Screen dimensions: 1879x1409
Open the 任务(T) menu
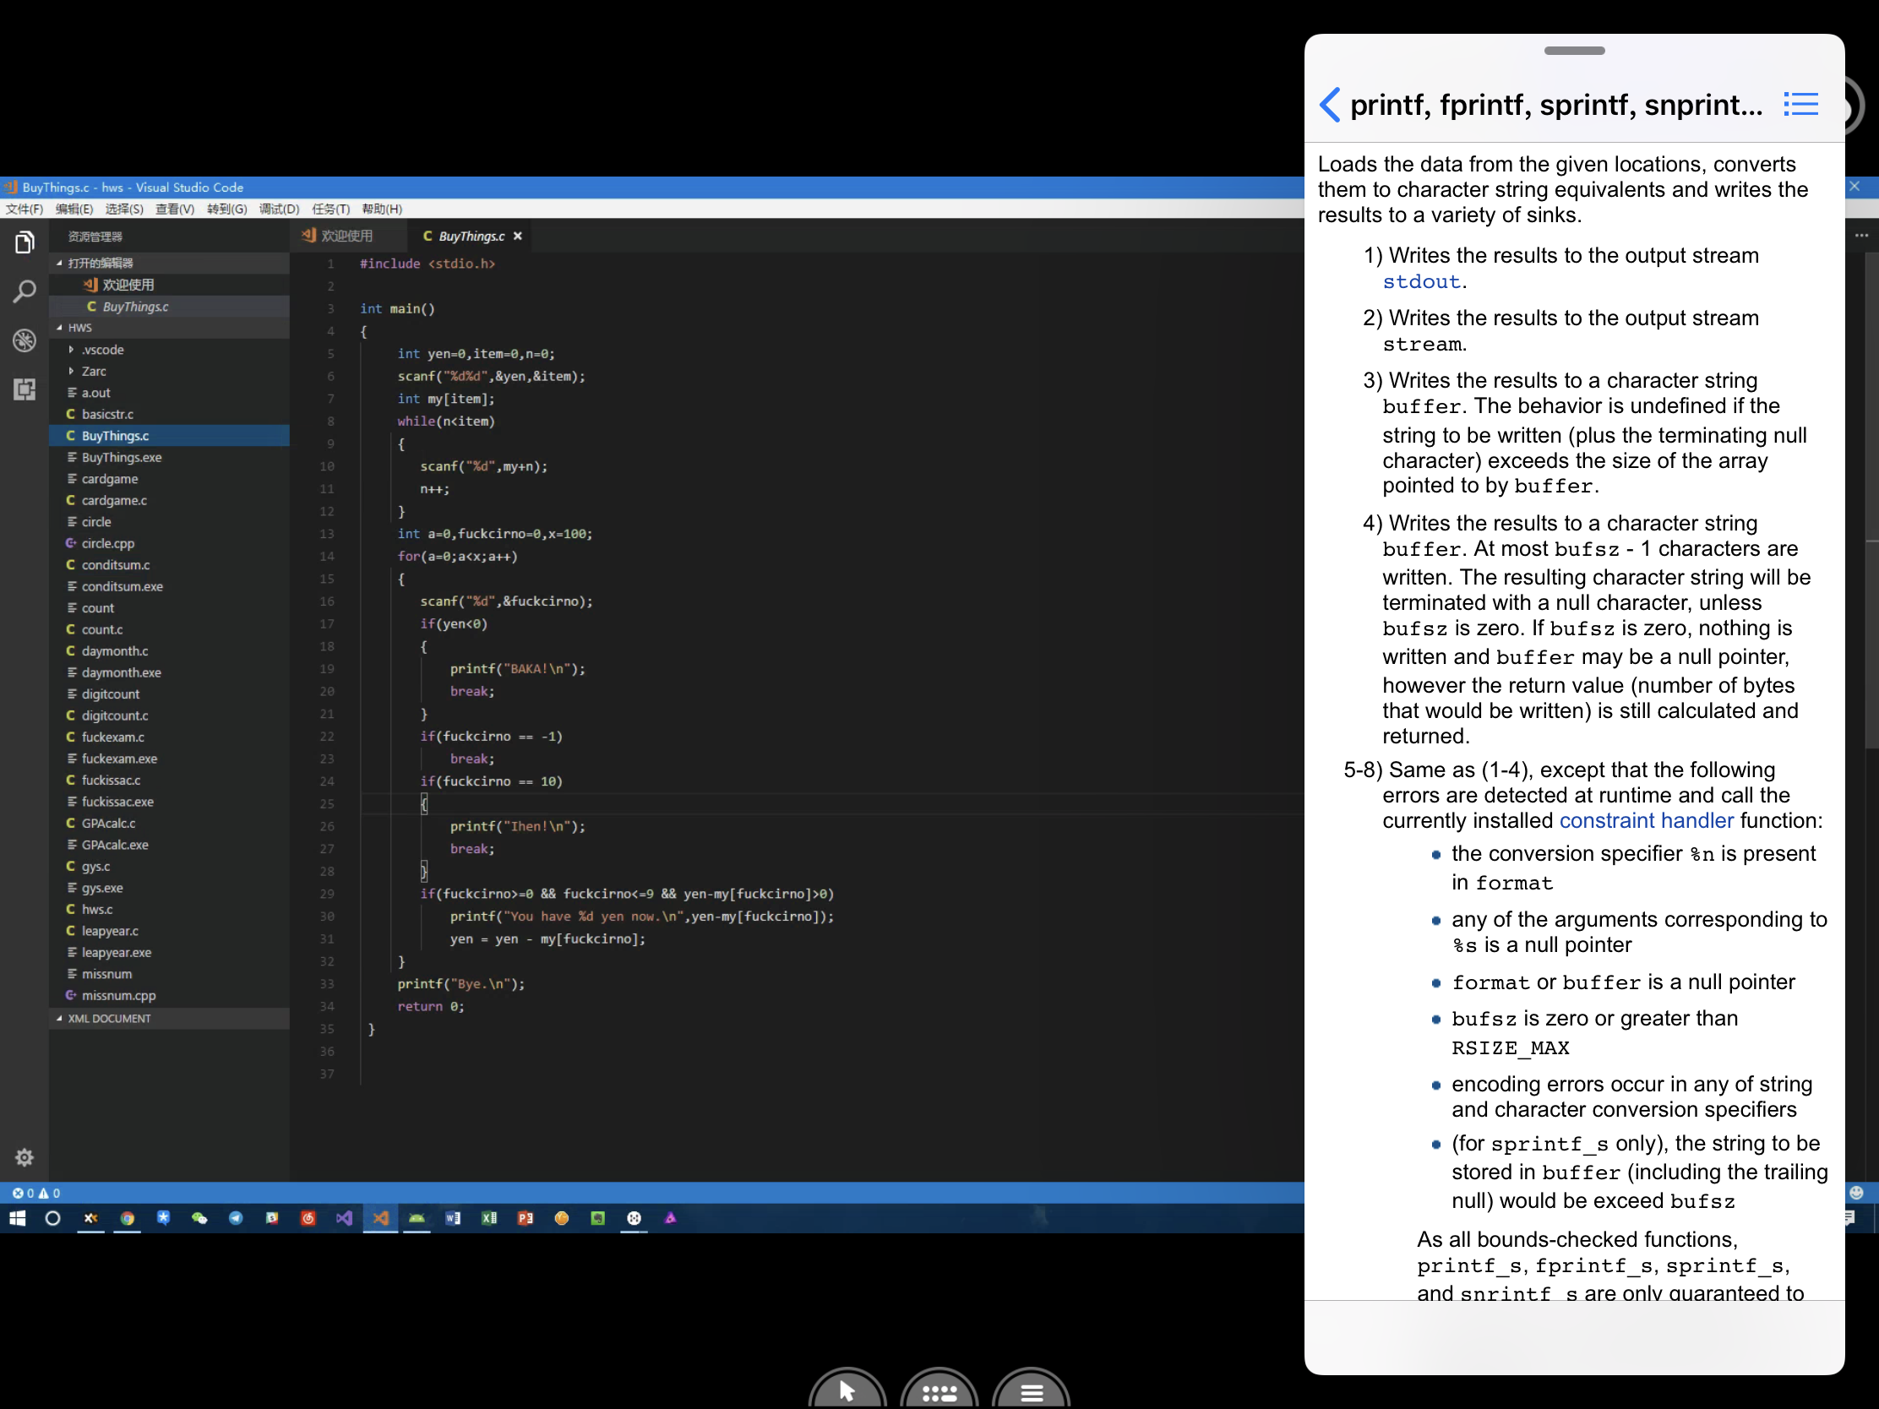[x=330, y=209]
